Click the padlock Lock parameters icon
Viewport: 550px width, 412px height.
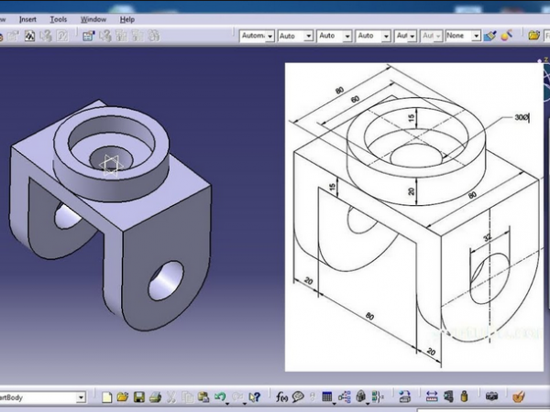coord(360,396)
